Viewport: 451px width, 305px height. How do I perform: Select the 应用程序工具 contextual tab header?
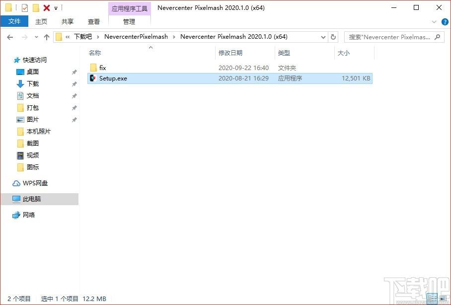[130, 8]
